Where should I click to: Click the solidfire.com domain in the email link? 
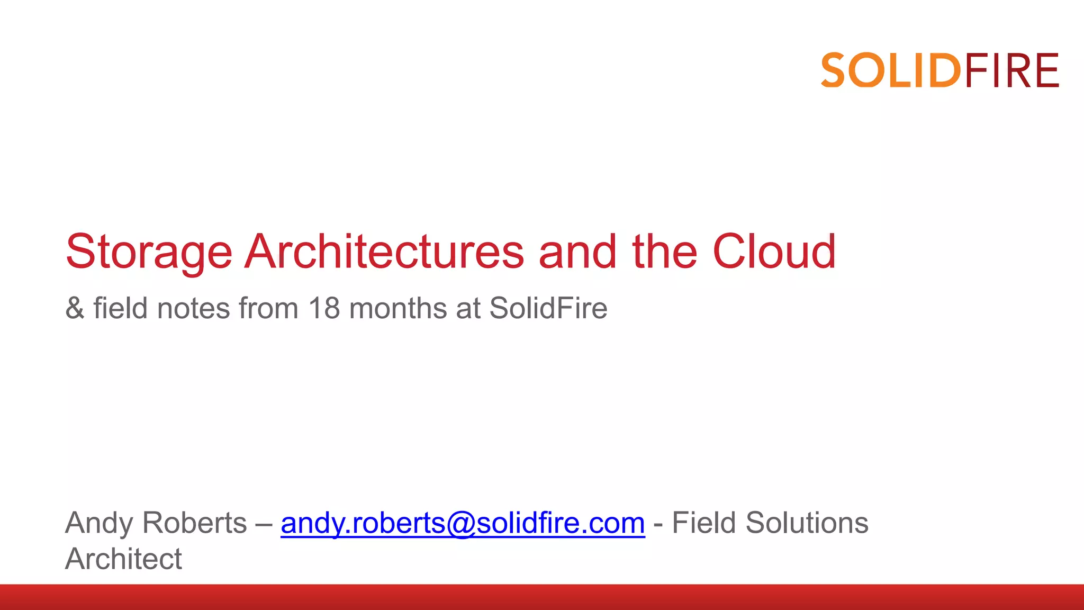coord(561,523)
